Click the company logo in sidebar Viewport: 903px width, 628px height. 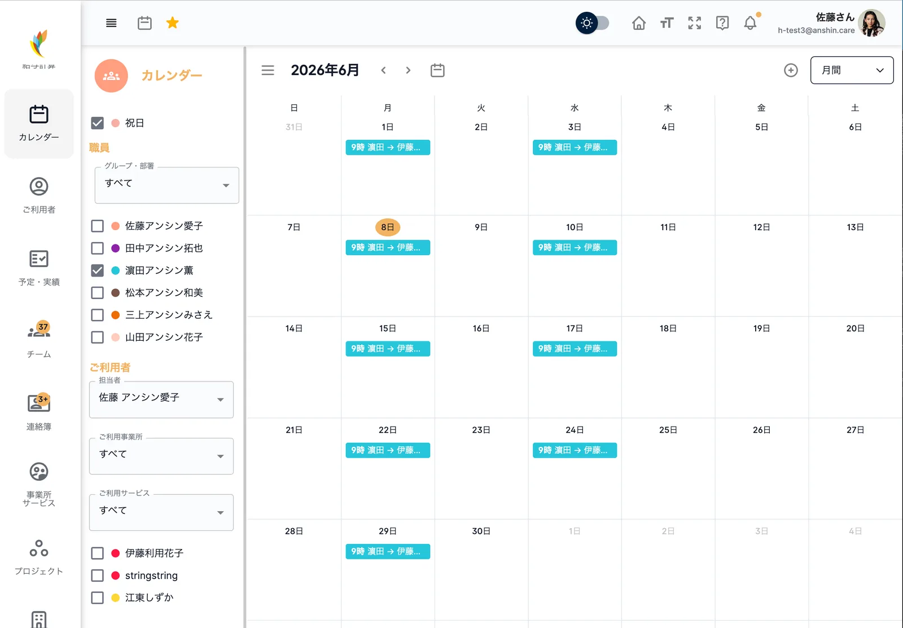click(39, 44)
